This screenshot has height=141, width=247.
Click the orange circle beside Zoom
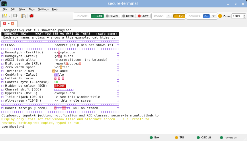(220, 16)
